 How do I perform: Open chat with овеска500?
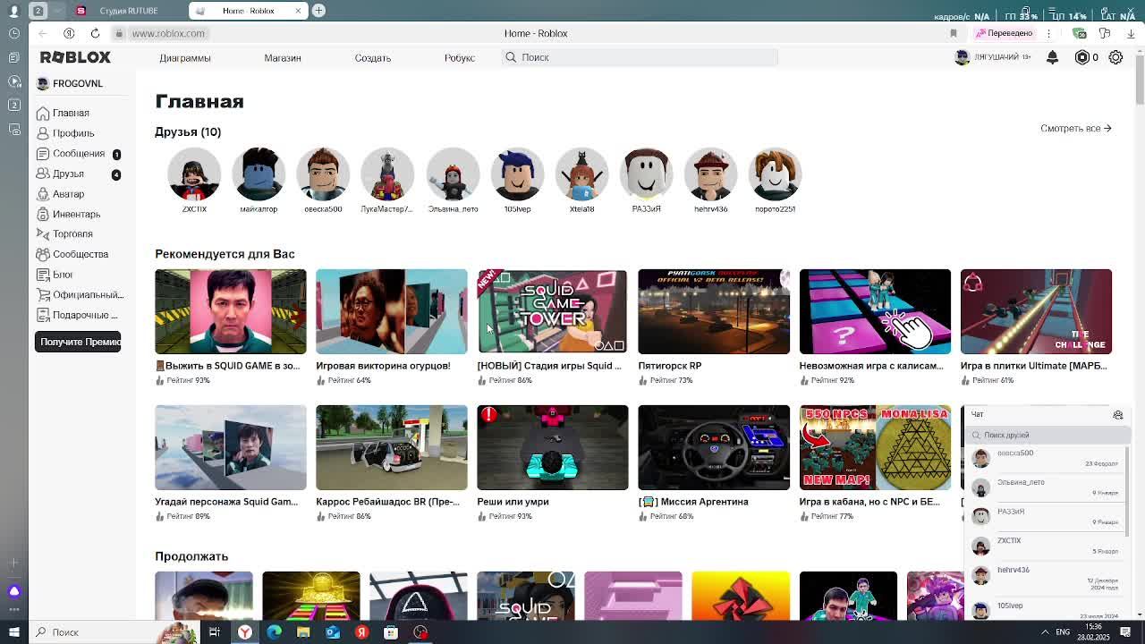click(x=1045, y=458)
